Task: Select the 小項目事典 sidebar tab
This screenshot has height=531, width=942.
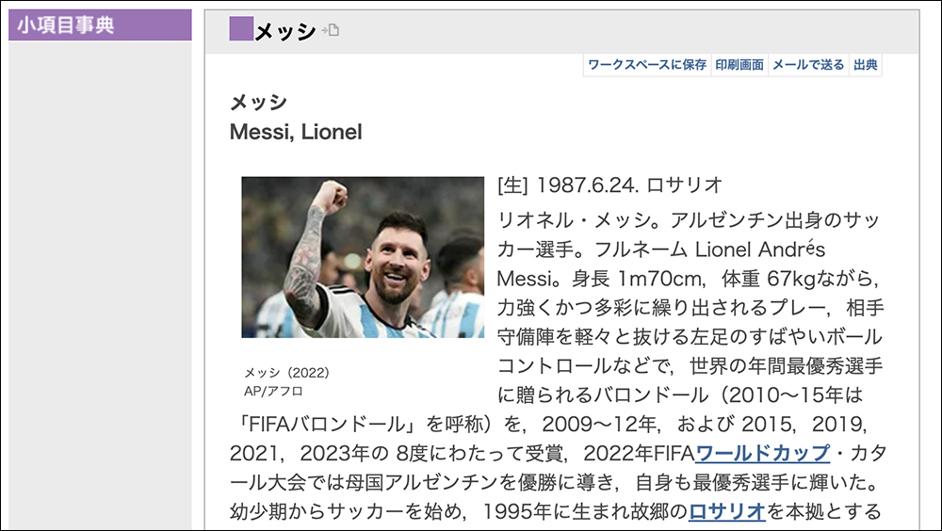Action: click(100, 25)
